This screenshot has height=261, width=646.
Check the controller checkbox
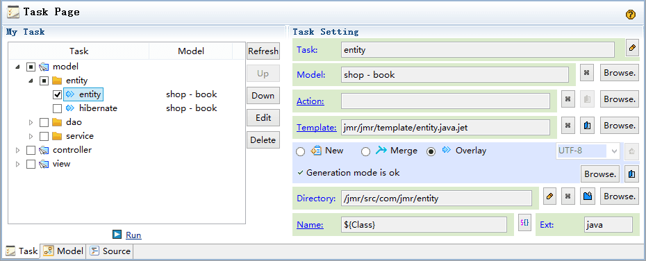(x=31, y=150)
